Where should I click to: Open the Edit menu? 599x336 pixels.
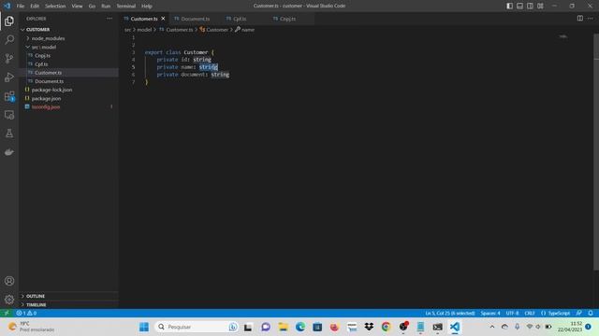[35, 7]
